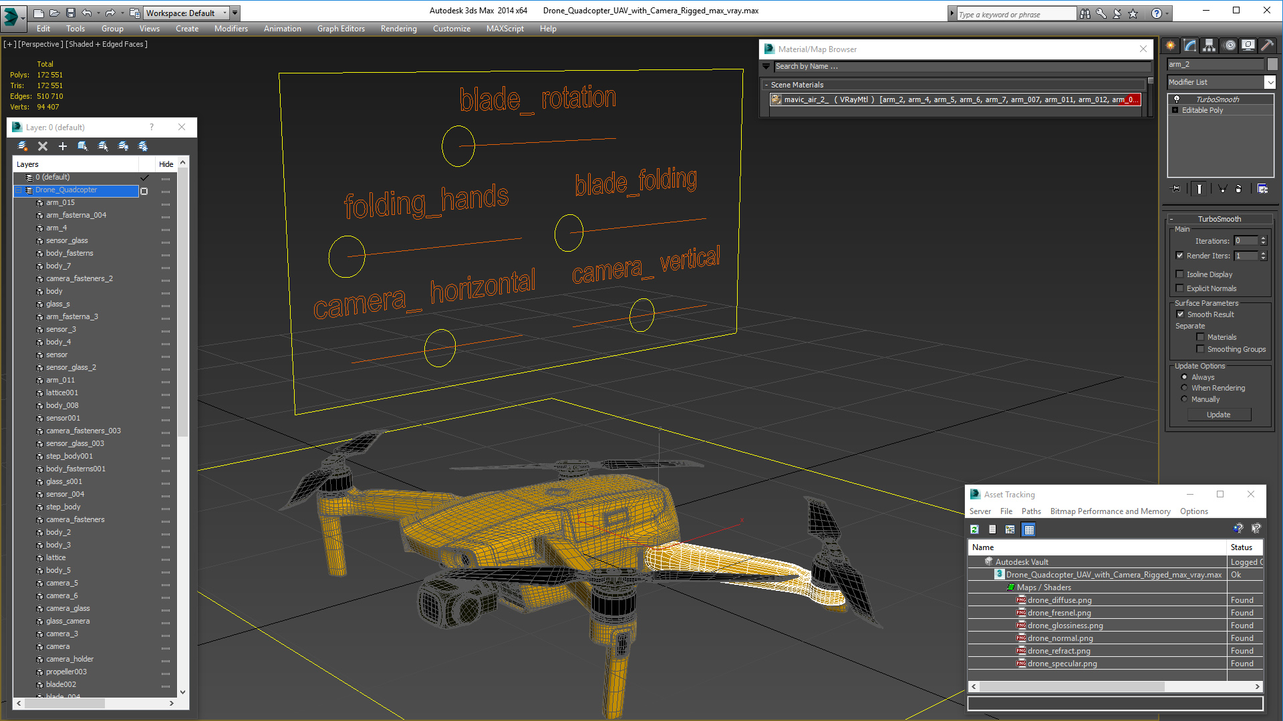Open the Bitmap Performance and Memory menu

point(1109,511)
